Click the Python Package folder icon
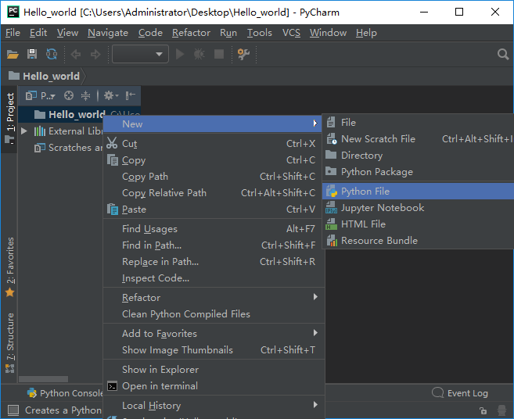 pyautogui.click(x=331, y=171)
